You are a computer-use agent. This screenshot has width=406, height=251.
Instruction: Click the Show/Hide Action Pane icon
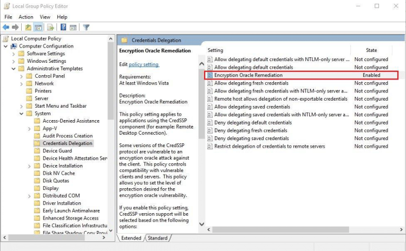click(73, 27)
